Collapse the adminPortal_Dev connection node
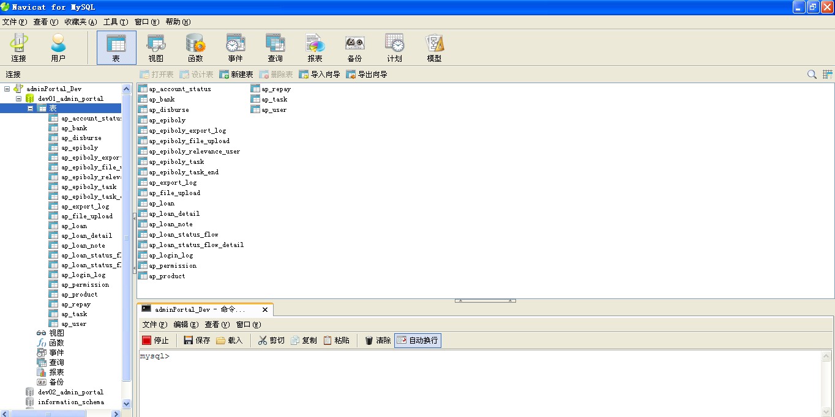 click(x=7, y=89)
